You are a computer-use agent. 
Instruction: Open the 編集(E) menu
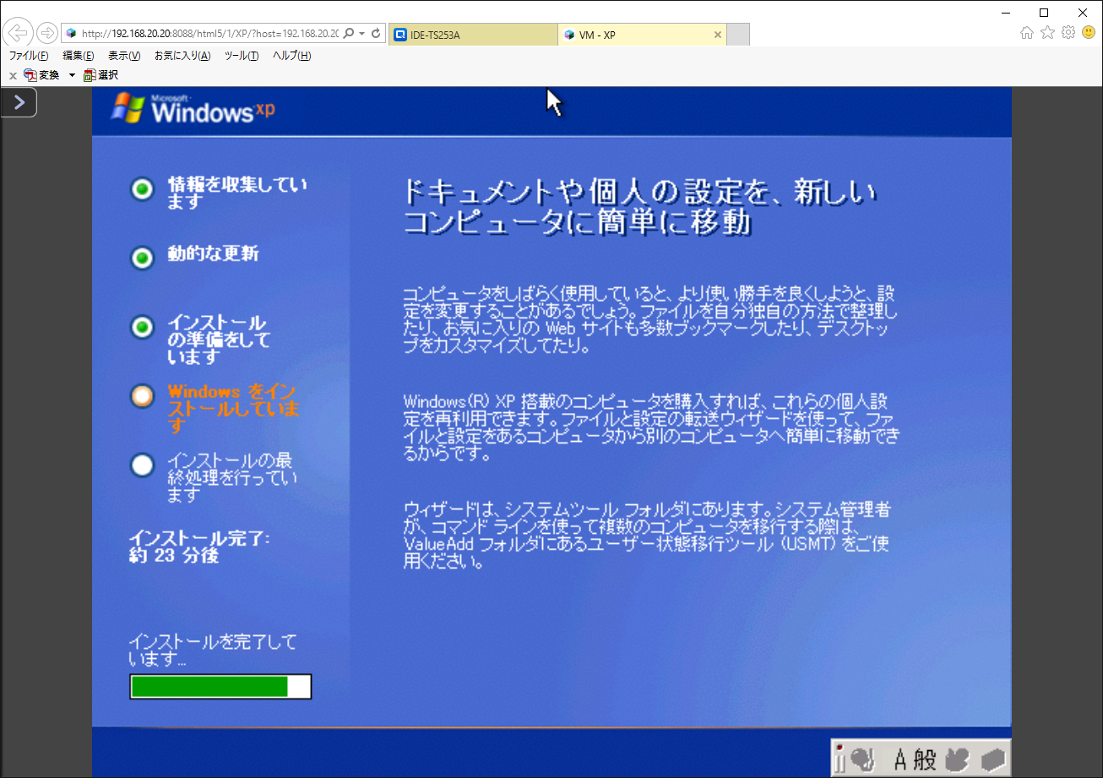(79, 56)
